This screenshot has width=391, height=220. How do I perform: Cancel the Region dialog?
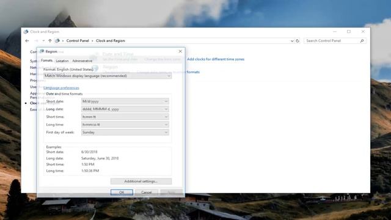(x=147, y=193)
